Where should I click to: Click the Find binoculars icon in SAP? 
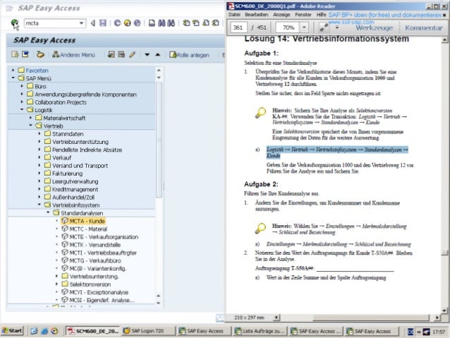pyautogui.click(x=162, y=23)
